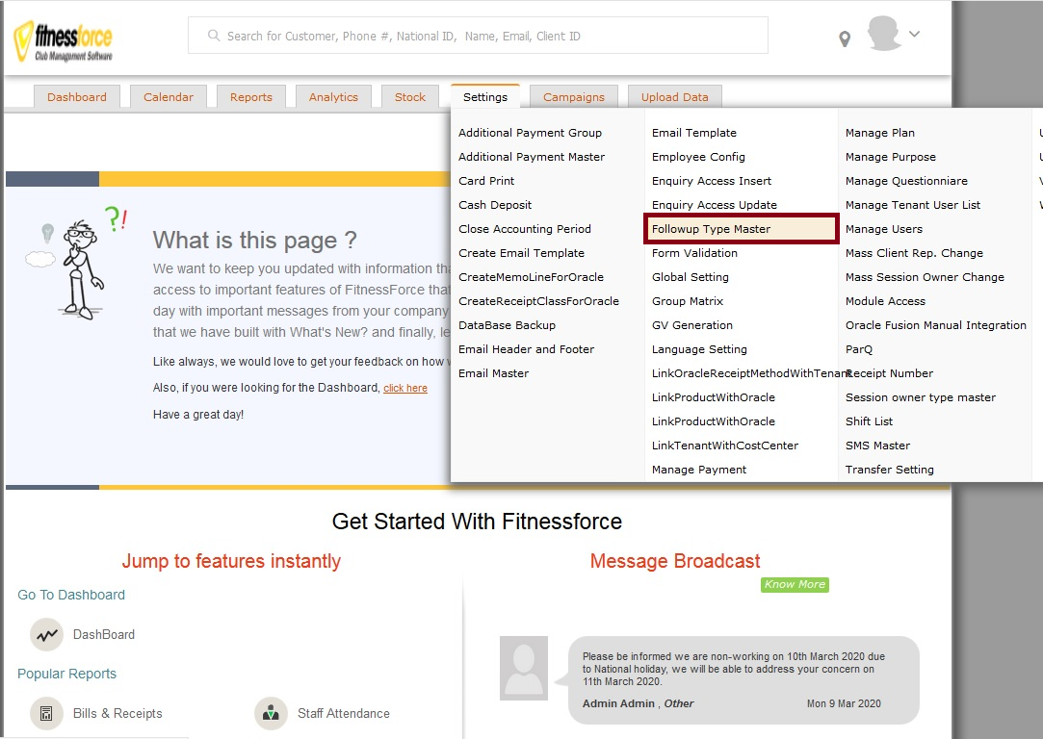Screen dimensions: 1043x739
Task: Open Module Access
Action: pyautogui.click(x=885, y=301)
